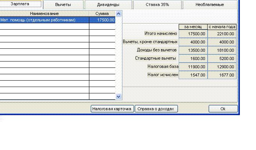Open the Налоговая карточка

point(112,109)
